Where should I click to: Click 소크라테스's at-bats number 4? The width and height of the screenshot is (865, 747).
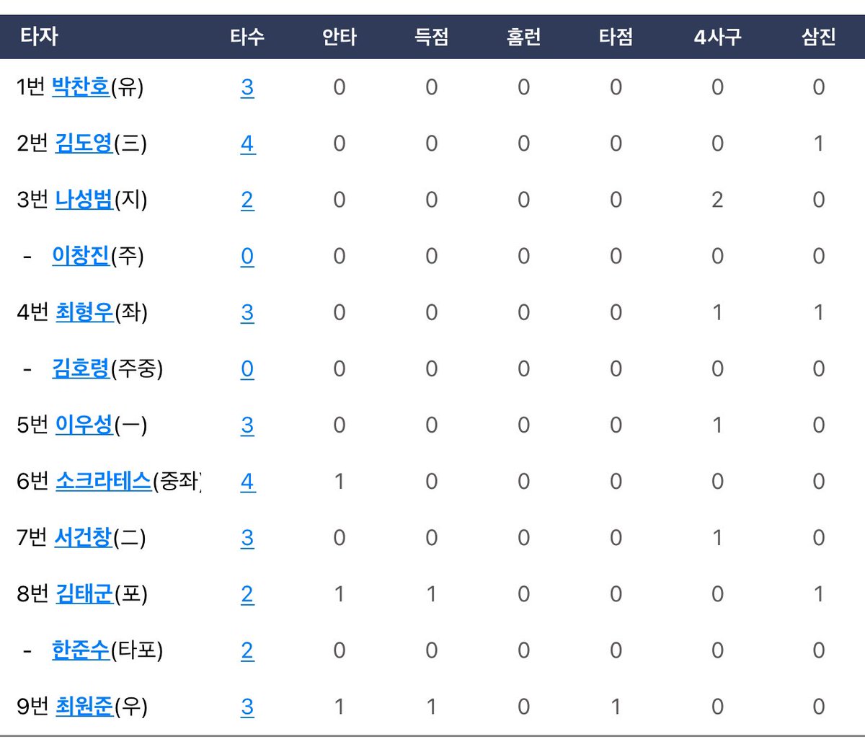click(x=247, y=482)
